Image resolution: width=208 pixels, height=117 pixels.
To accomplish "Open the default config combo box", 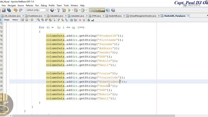I will click(37, 10).
